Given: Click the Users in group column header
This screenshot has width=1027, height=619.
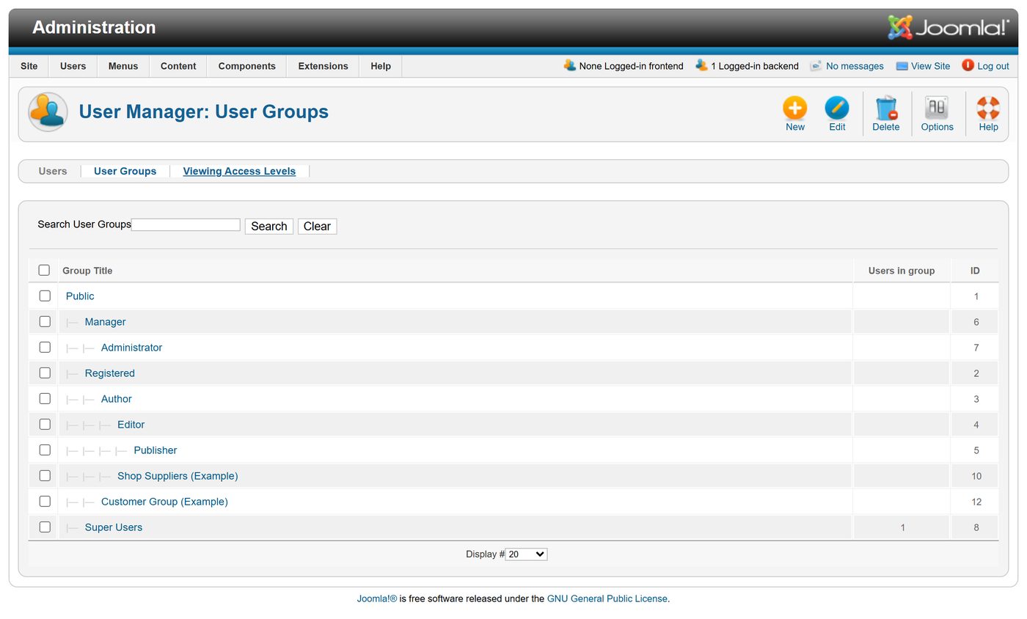Looking at the screenshot, I should coord(902,271).
